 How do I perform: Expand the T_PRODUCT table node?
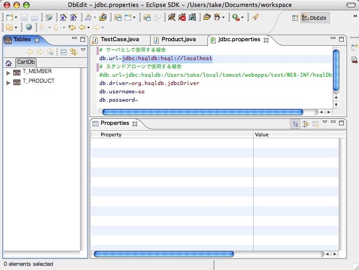click(8, 82)
